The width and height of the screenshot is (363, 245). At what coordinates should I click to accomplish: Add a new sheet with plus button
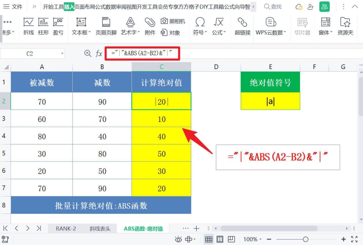(196, 228)
